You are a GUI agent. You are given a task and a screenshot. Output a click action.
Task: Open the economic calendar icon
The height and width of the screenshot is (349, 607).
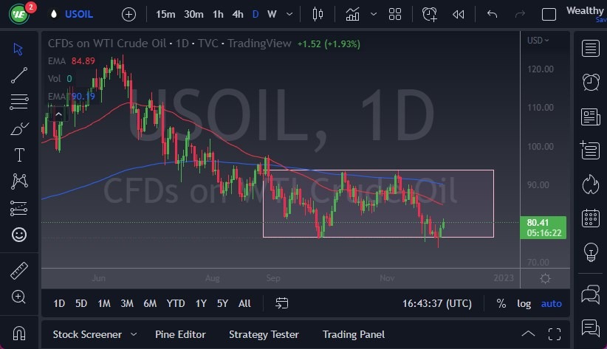coord(590,218)
